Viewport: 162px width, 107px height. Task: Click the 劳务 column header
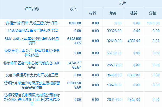[113, 13]
